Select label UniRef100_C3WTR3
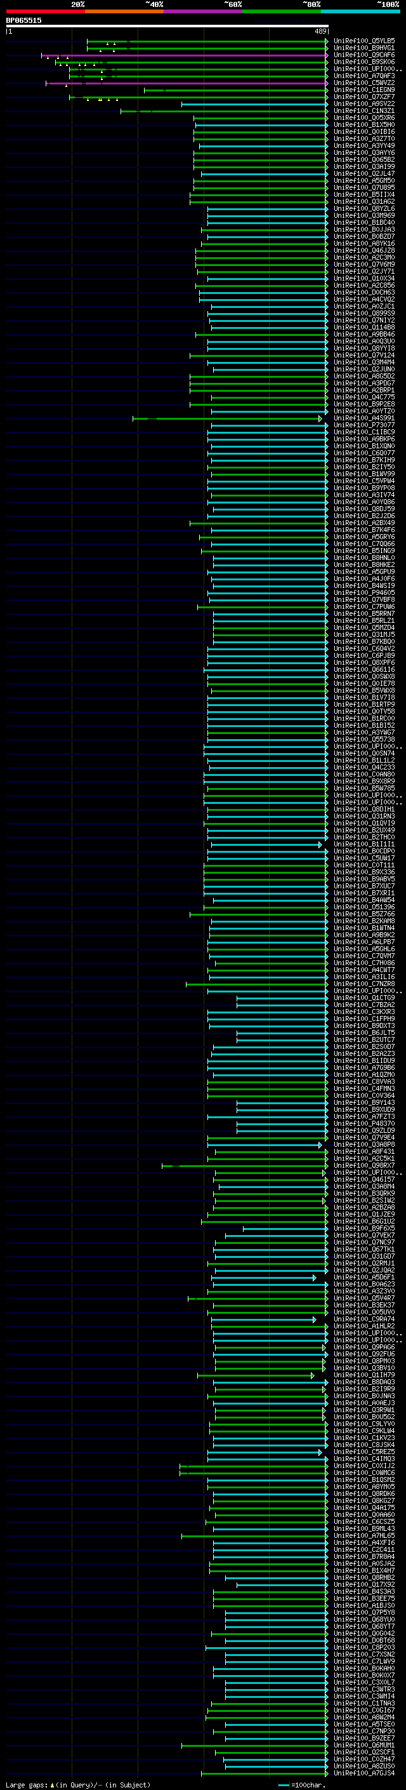 pyautogui.click(x=364, y=1689)
